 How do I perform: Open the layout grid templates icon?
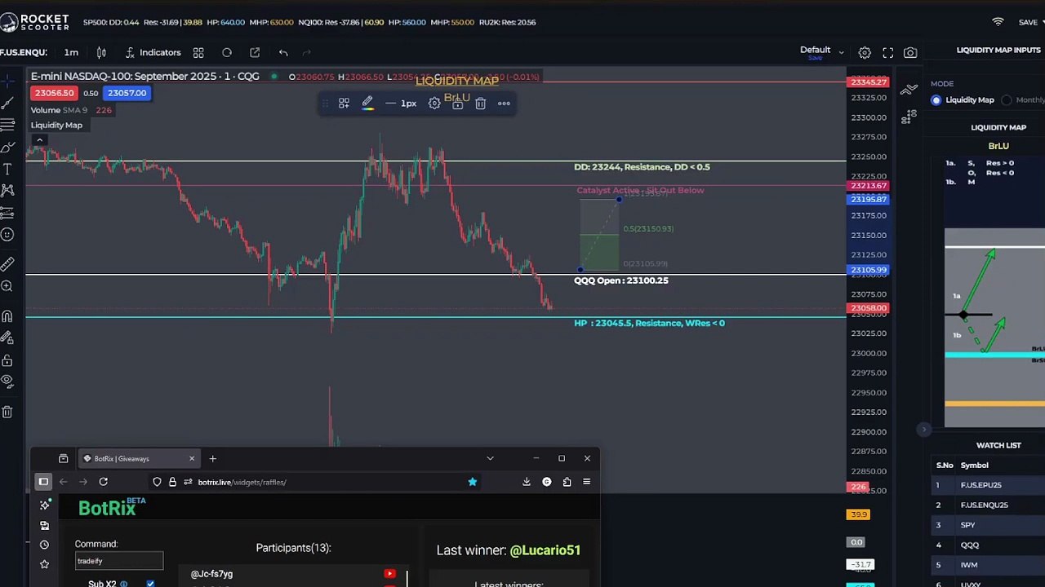tap(198, 52)
